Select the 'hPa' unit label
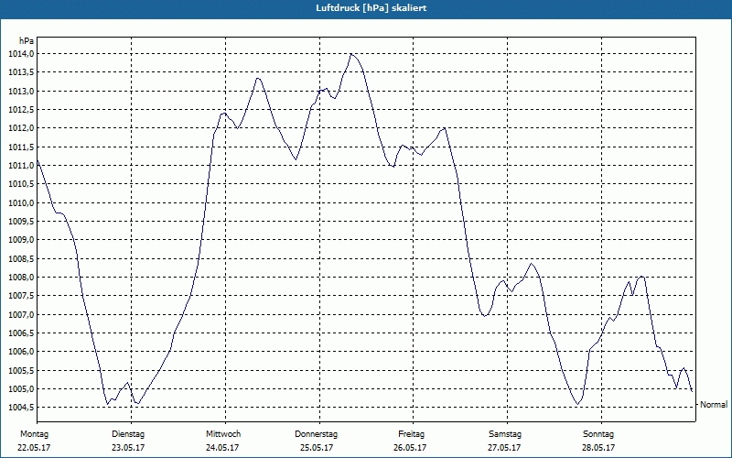 tap(27, 41)
